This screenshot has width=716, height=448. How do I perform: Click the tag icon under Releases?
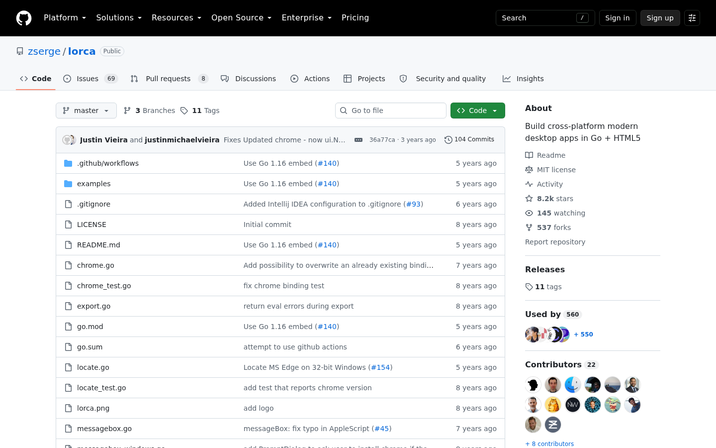(529, 287)
